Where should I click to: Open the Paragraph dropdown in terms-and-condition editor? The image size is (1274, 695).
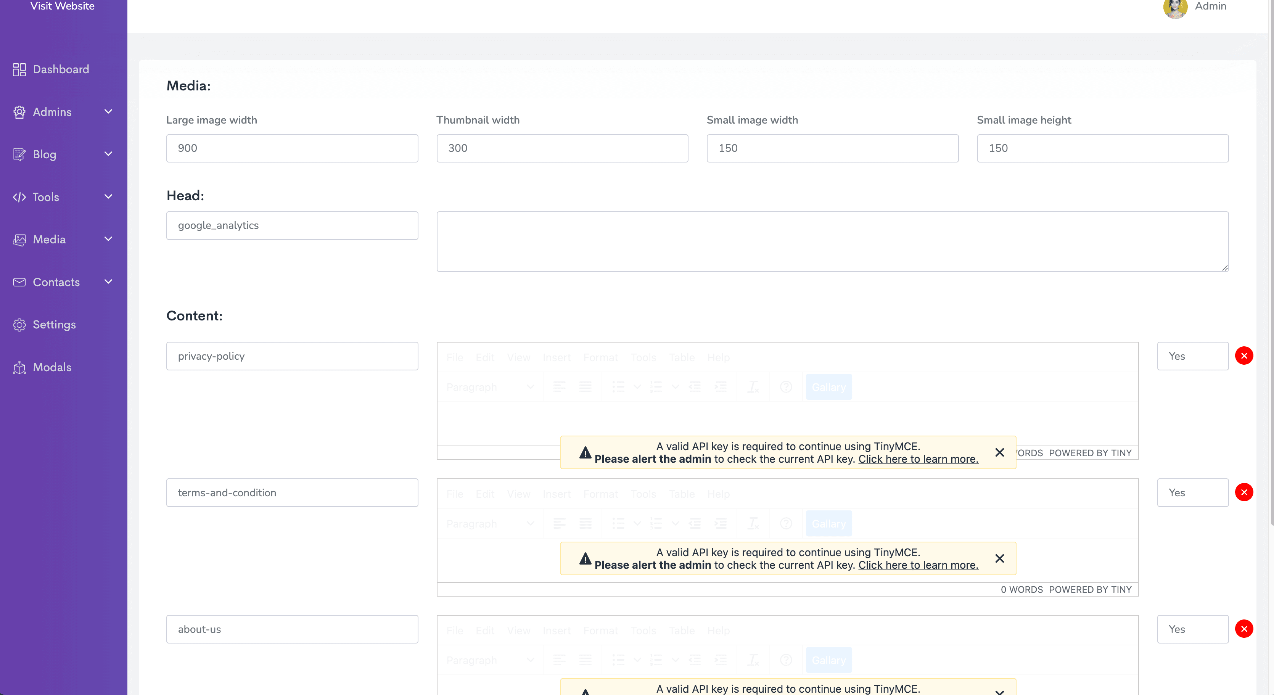tap(490, 523)
